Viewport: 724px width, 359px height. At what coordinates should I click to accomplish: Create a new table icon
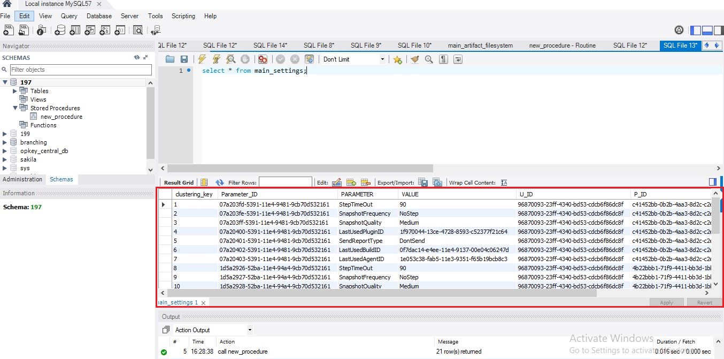pyautogui.click(x=75, y=30)
